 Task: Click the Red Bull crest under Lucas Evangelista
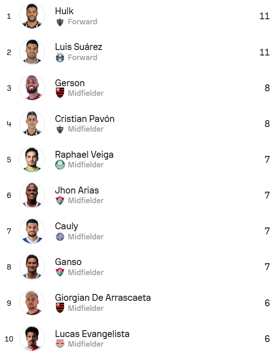pos(60,344)
